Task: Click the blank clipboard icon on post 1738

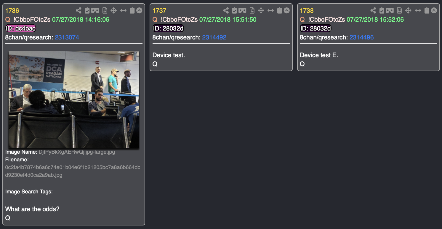Action: tap(427, 11)
